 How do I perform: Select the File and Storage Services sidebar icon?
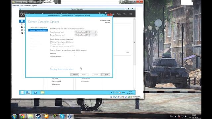click(x=22, y=33)
